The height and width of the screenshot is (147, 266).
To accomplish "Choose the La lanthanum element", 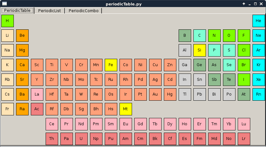I will click(37, 94).
